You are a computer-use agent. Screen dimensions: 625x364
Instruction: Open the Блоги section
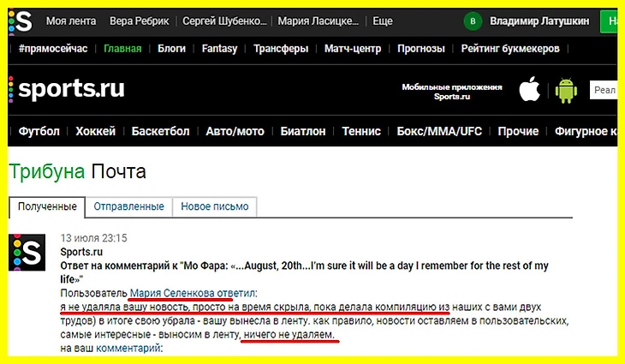click(171, 49)
